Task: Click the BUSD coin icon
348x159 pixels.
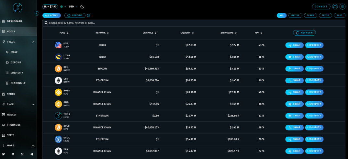Action: (58, 92)
